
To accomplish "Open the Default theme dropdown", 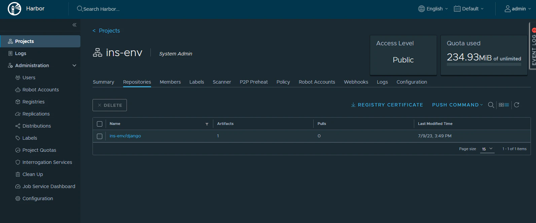I will point(469,9).
